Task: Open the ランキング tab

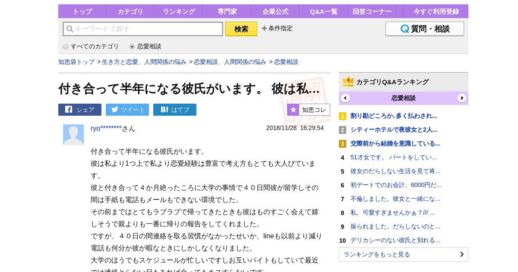Action: [x=178, y=11]
